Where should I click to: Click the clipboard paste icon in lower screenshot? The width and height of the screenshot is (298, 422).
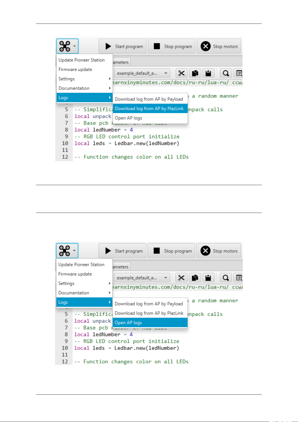pyautogui.click(x=208, y=278)
